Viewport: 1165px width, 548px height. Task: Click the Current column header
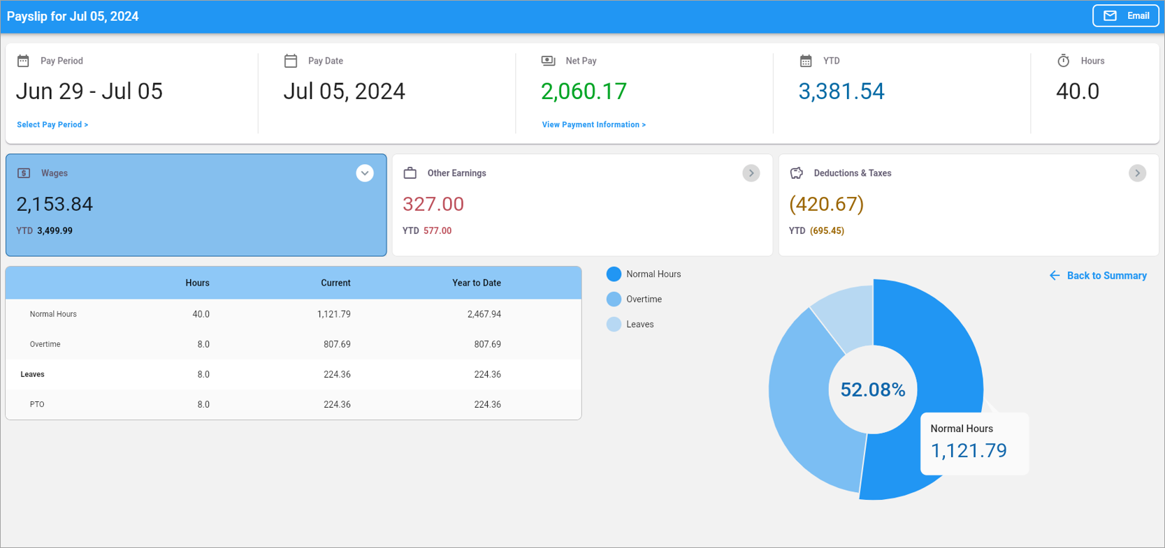[335, 283]
